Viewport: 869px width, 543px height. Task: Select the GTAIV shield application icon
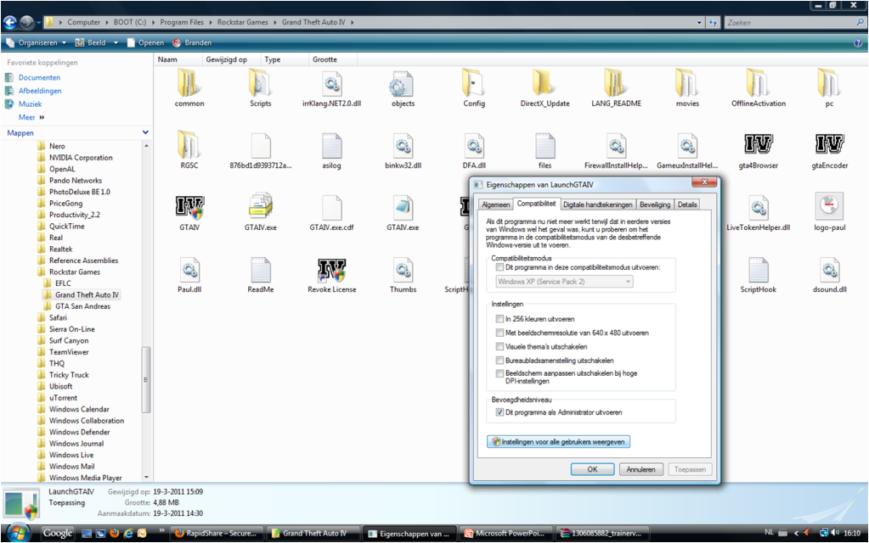(x=189, y=208)
